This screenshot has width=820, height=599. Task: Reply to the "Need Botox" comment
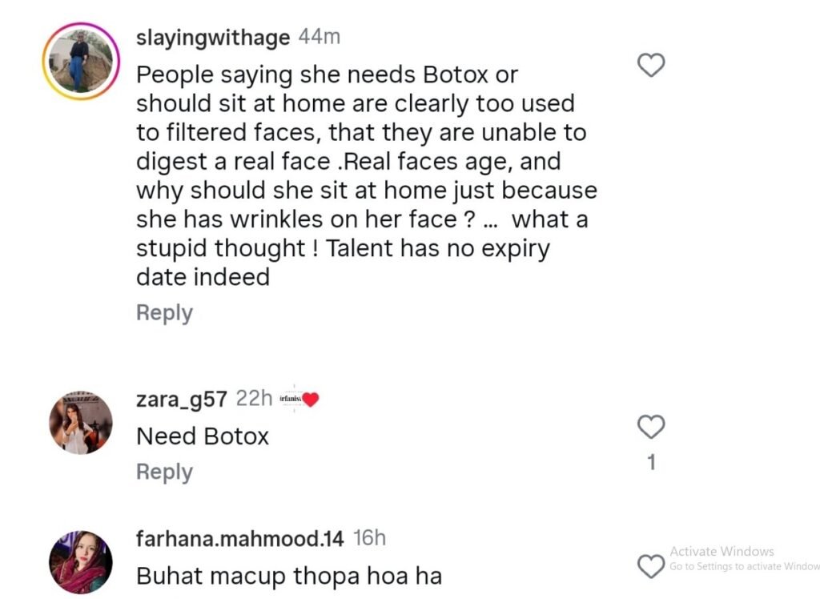click(x=164, y=472)
